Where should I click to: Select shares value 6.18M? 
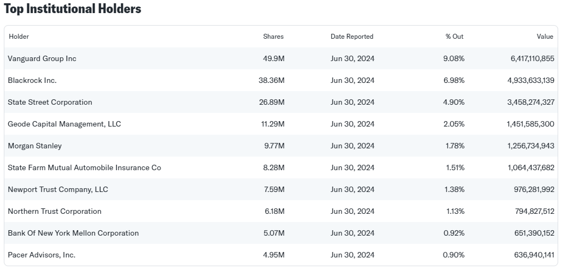click(x=274, y=211)
